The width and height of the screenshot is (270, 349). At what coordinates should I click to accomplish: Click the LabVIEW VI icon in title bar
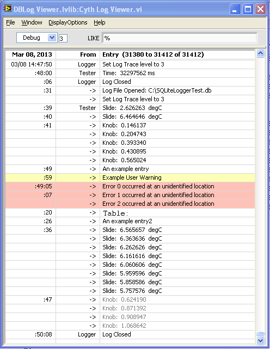[7, 9]
